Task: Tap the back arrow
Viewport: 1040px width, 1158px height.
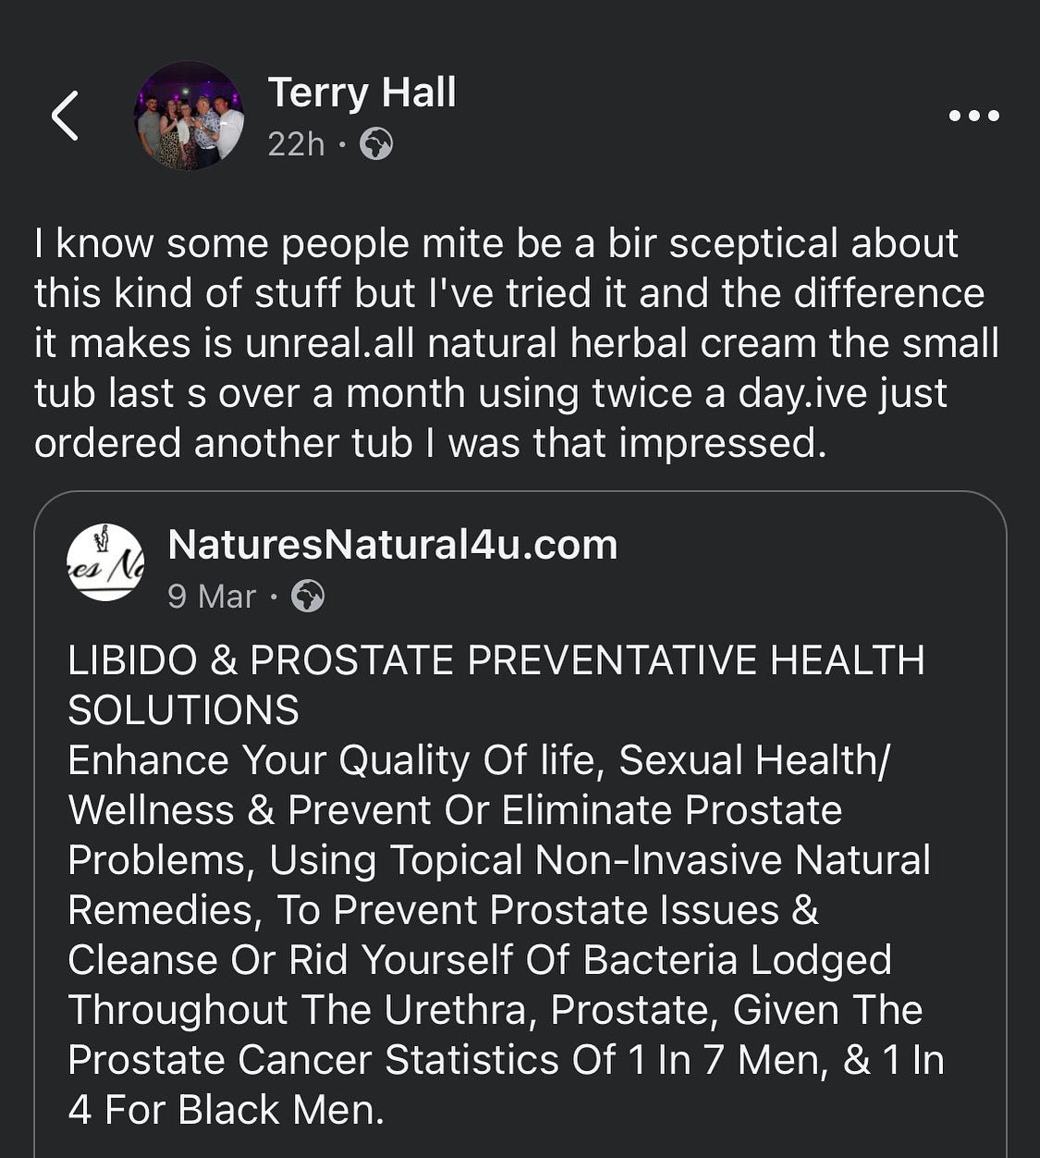Action: 65,116
